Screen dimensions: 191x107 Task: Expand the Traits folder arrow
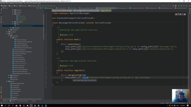click(13, 24)
